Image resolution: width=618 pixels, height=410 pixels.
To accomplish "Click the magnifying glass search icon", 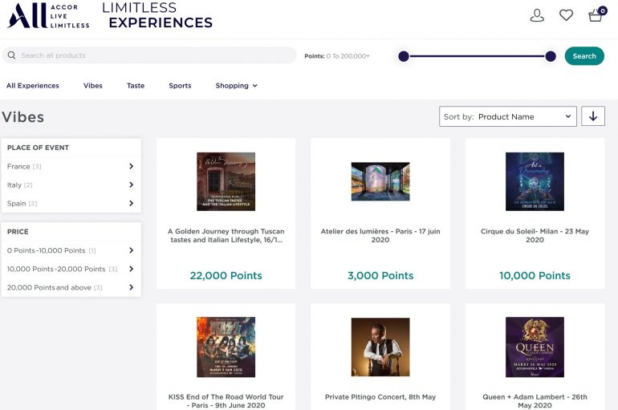I will tap(11, 55).
